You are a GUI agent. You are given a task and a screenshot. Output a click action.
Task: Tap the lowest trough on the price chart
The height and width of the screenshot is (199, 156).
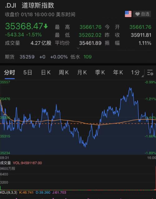click(x=85, y=147)
